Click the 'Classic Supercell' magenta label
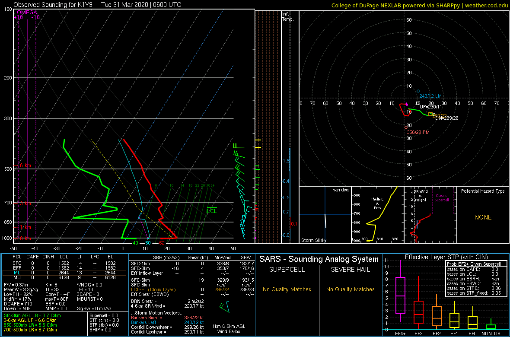 click(x=442, y=197)
